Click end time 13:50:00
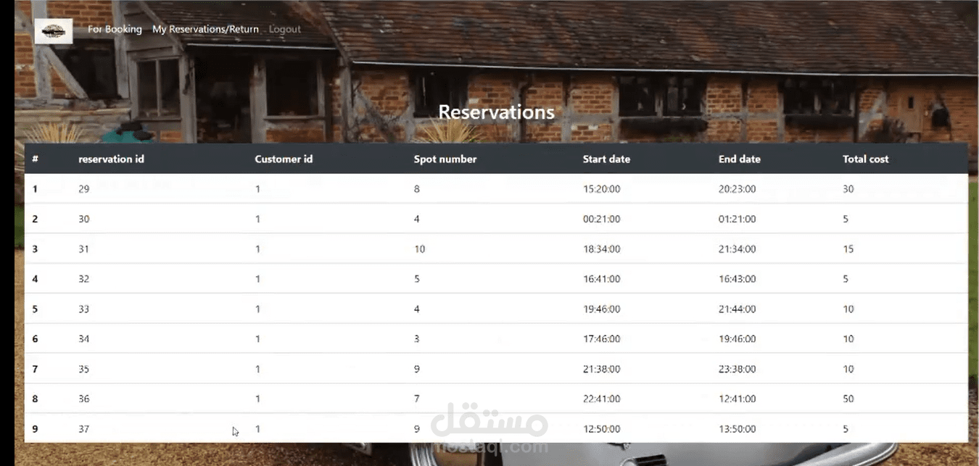This screenshot has width=979, height=466. click(x=738, y=429)
